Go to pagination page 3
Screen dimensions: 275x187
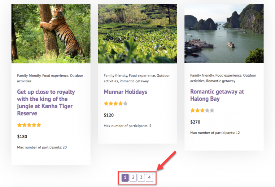tap(141, 178)
